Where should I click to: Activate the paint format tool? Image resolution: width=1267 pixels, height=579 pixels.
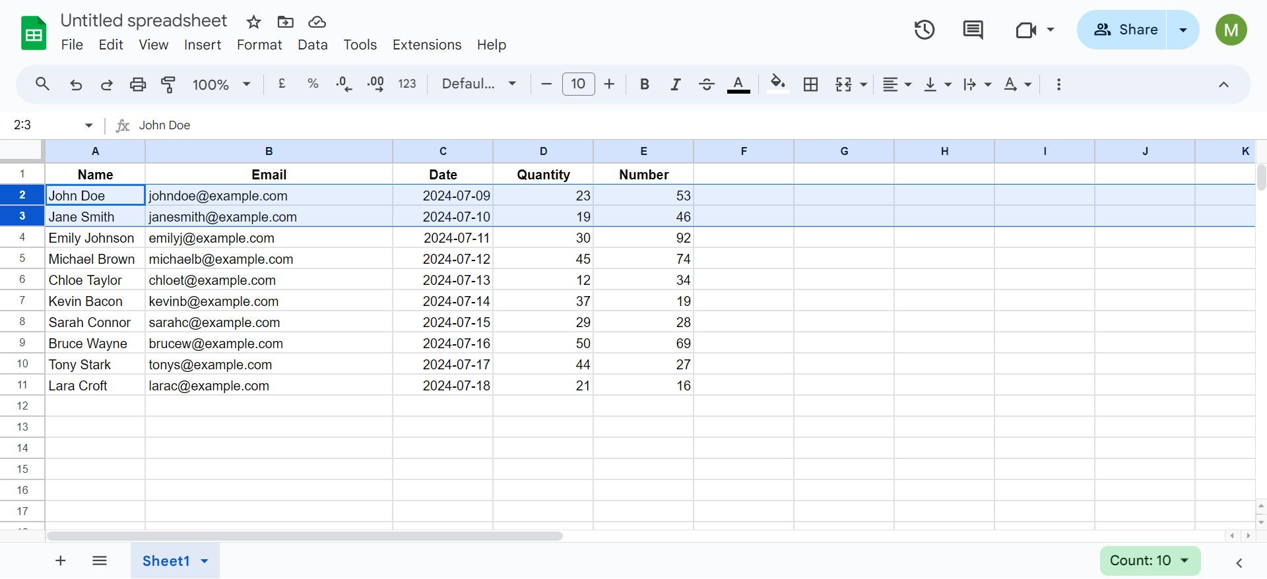coord(168,84)
